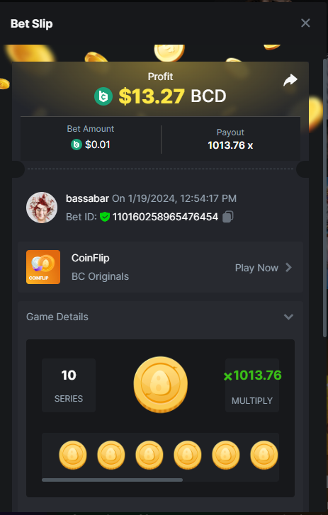Click the third coin in the series row
Image resolution: width=328 pixels, height=515 pixels.
pyautogui.click(x=149, y=455)
